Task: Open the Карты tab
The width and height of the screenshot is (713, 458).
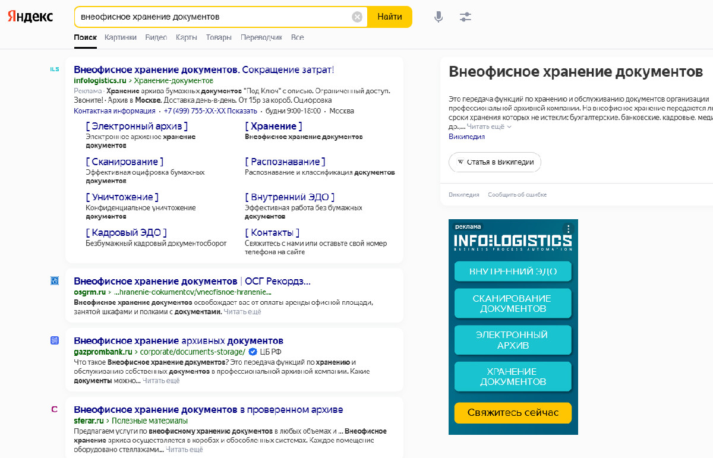Action: [187, 37]
